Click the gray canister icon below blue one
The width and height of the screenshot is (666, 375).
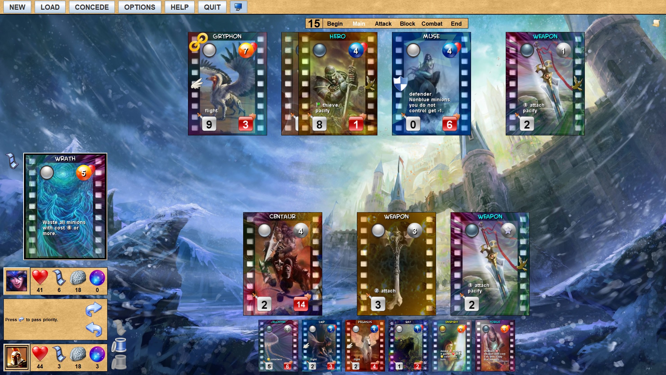[119, 362]
